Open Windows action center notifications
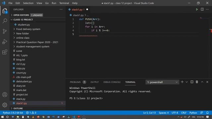This screenshot has height=119, width=212. pos(208,117)
